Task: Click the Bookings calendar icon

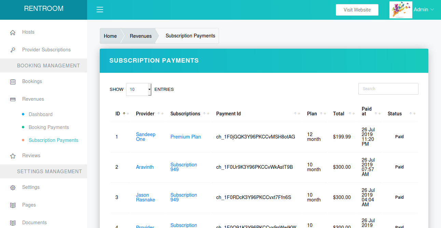Action: tap(13, 82)
